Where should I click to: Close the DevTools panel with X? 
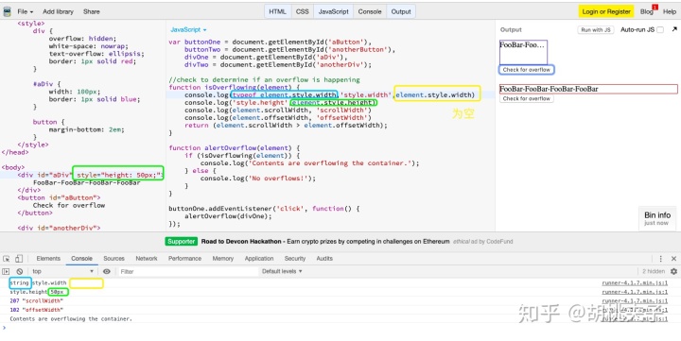pos(673,259)
